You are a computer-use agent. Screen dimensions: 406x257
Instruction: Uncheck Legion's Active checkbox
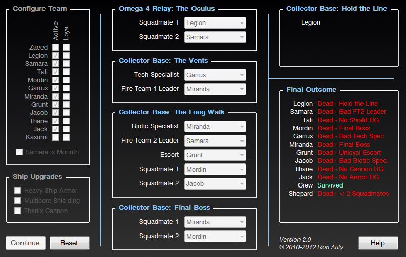coord(55,56)
